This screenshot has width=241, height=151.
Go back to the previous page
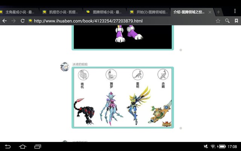point(5,21)
